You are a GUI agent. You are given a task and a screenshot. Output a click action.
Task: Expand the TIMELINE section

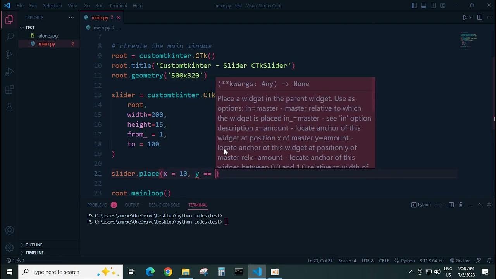coord(34,253)
